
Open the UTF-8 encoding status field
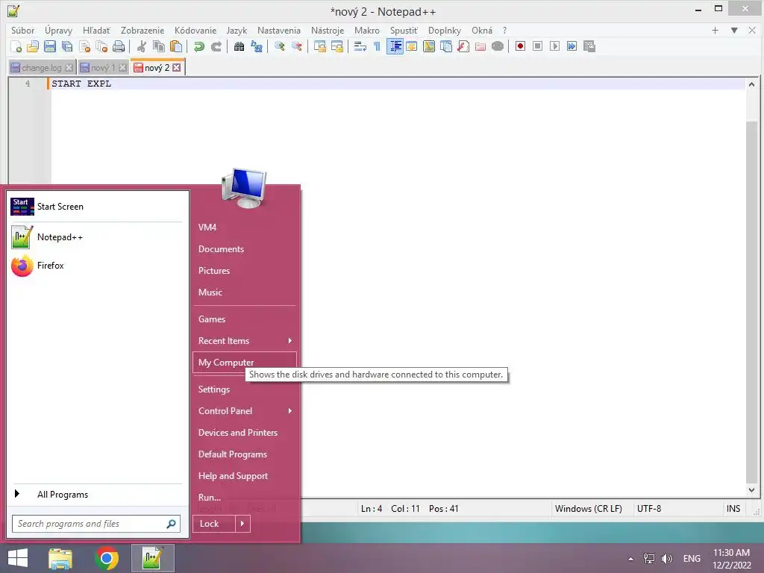(649, 509)
